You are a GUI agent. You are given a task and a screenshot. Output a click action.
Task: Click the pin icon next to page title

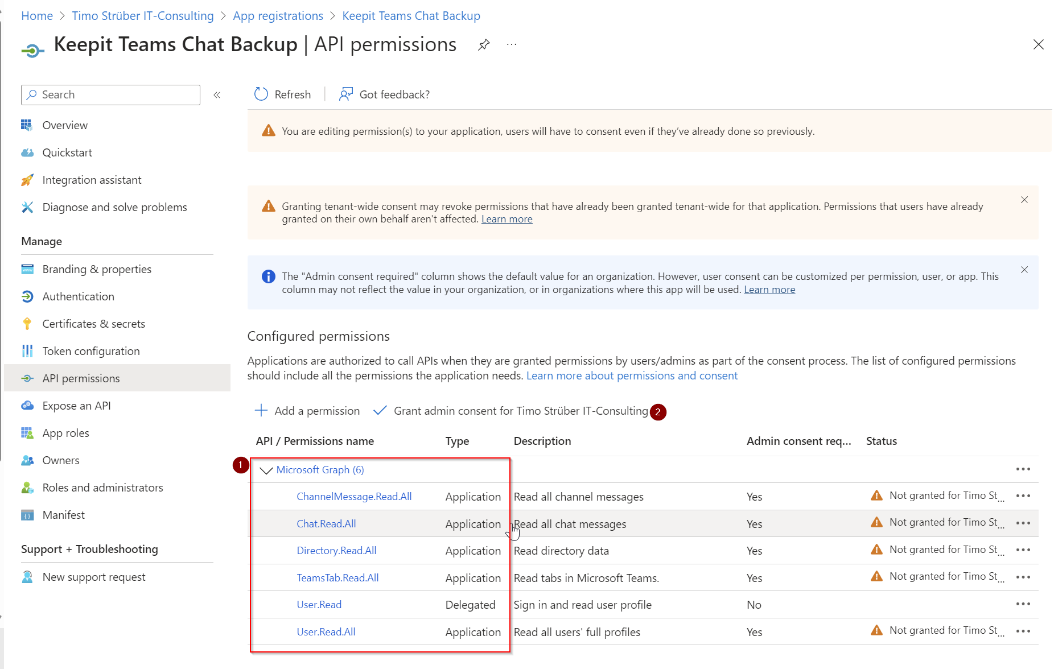(x=484, y=45)
